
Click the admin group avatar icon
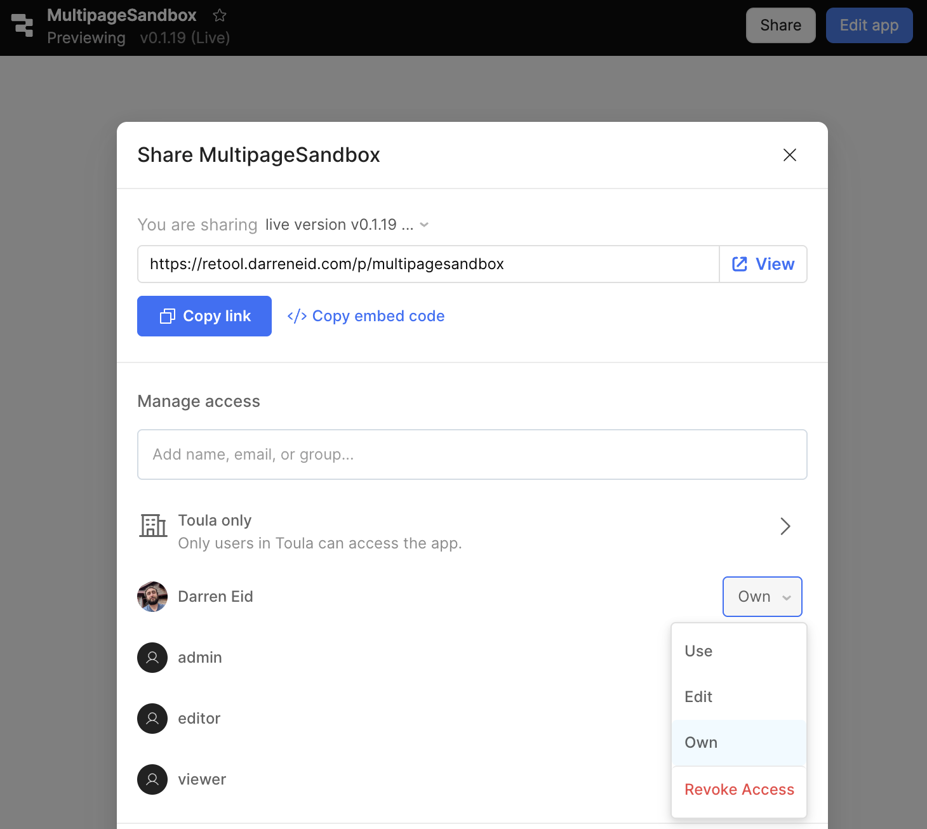(152, 658)
